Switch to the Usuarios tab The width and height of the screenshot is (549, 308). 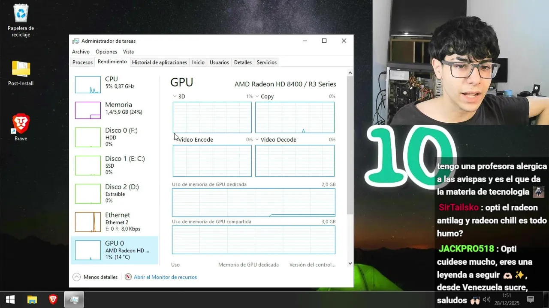coord(219,62)
